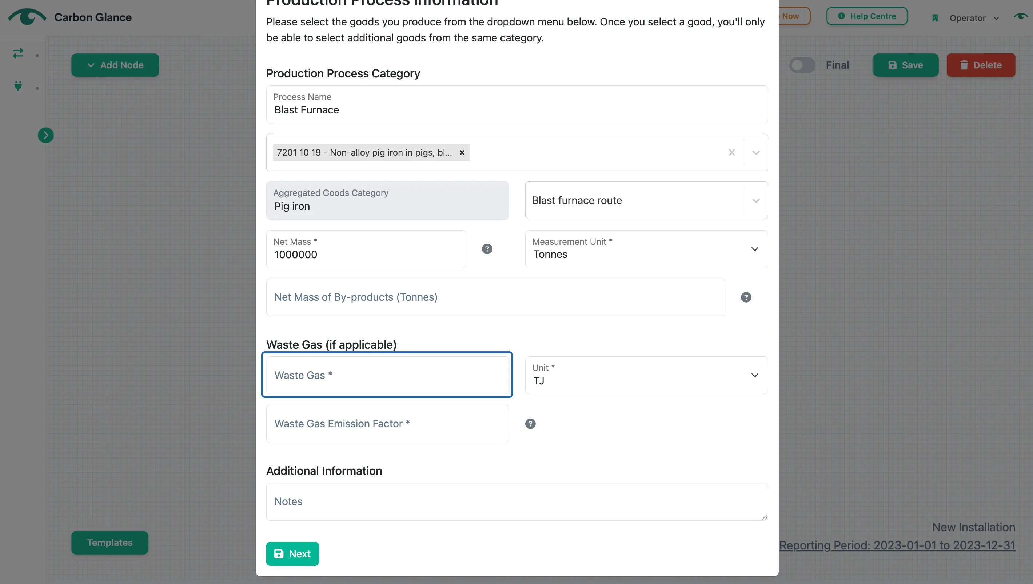
Task: Open the goods selection dropdown arrow
Action: tap(756, 152)
